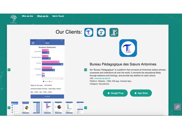182x129 pixels.
Task: Click the Stats for the year 2017/2018 text
Action: coord(41,85)
